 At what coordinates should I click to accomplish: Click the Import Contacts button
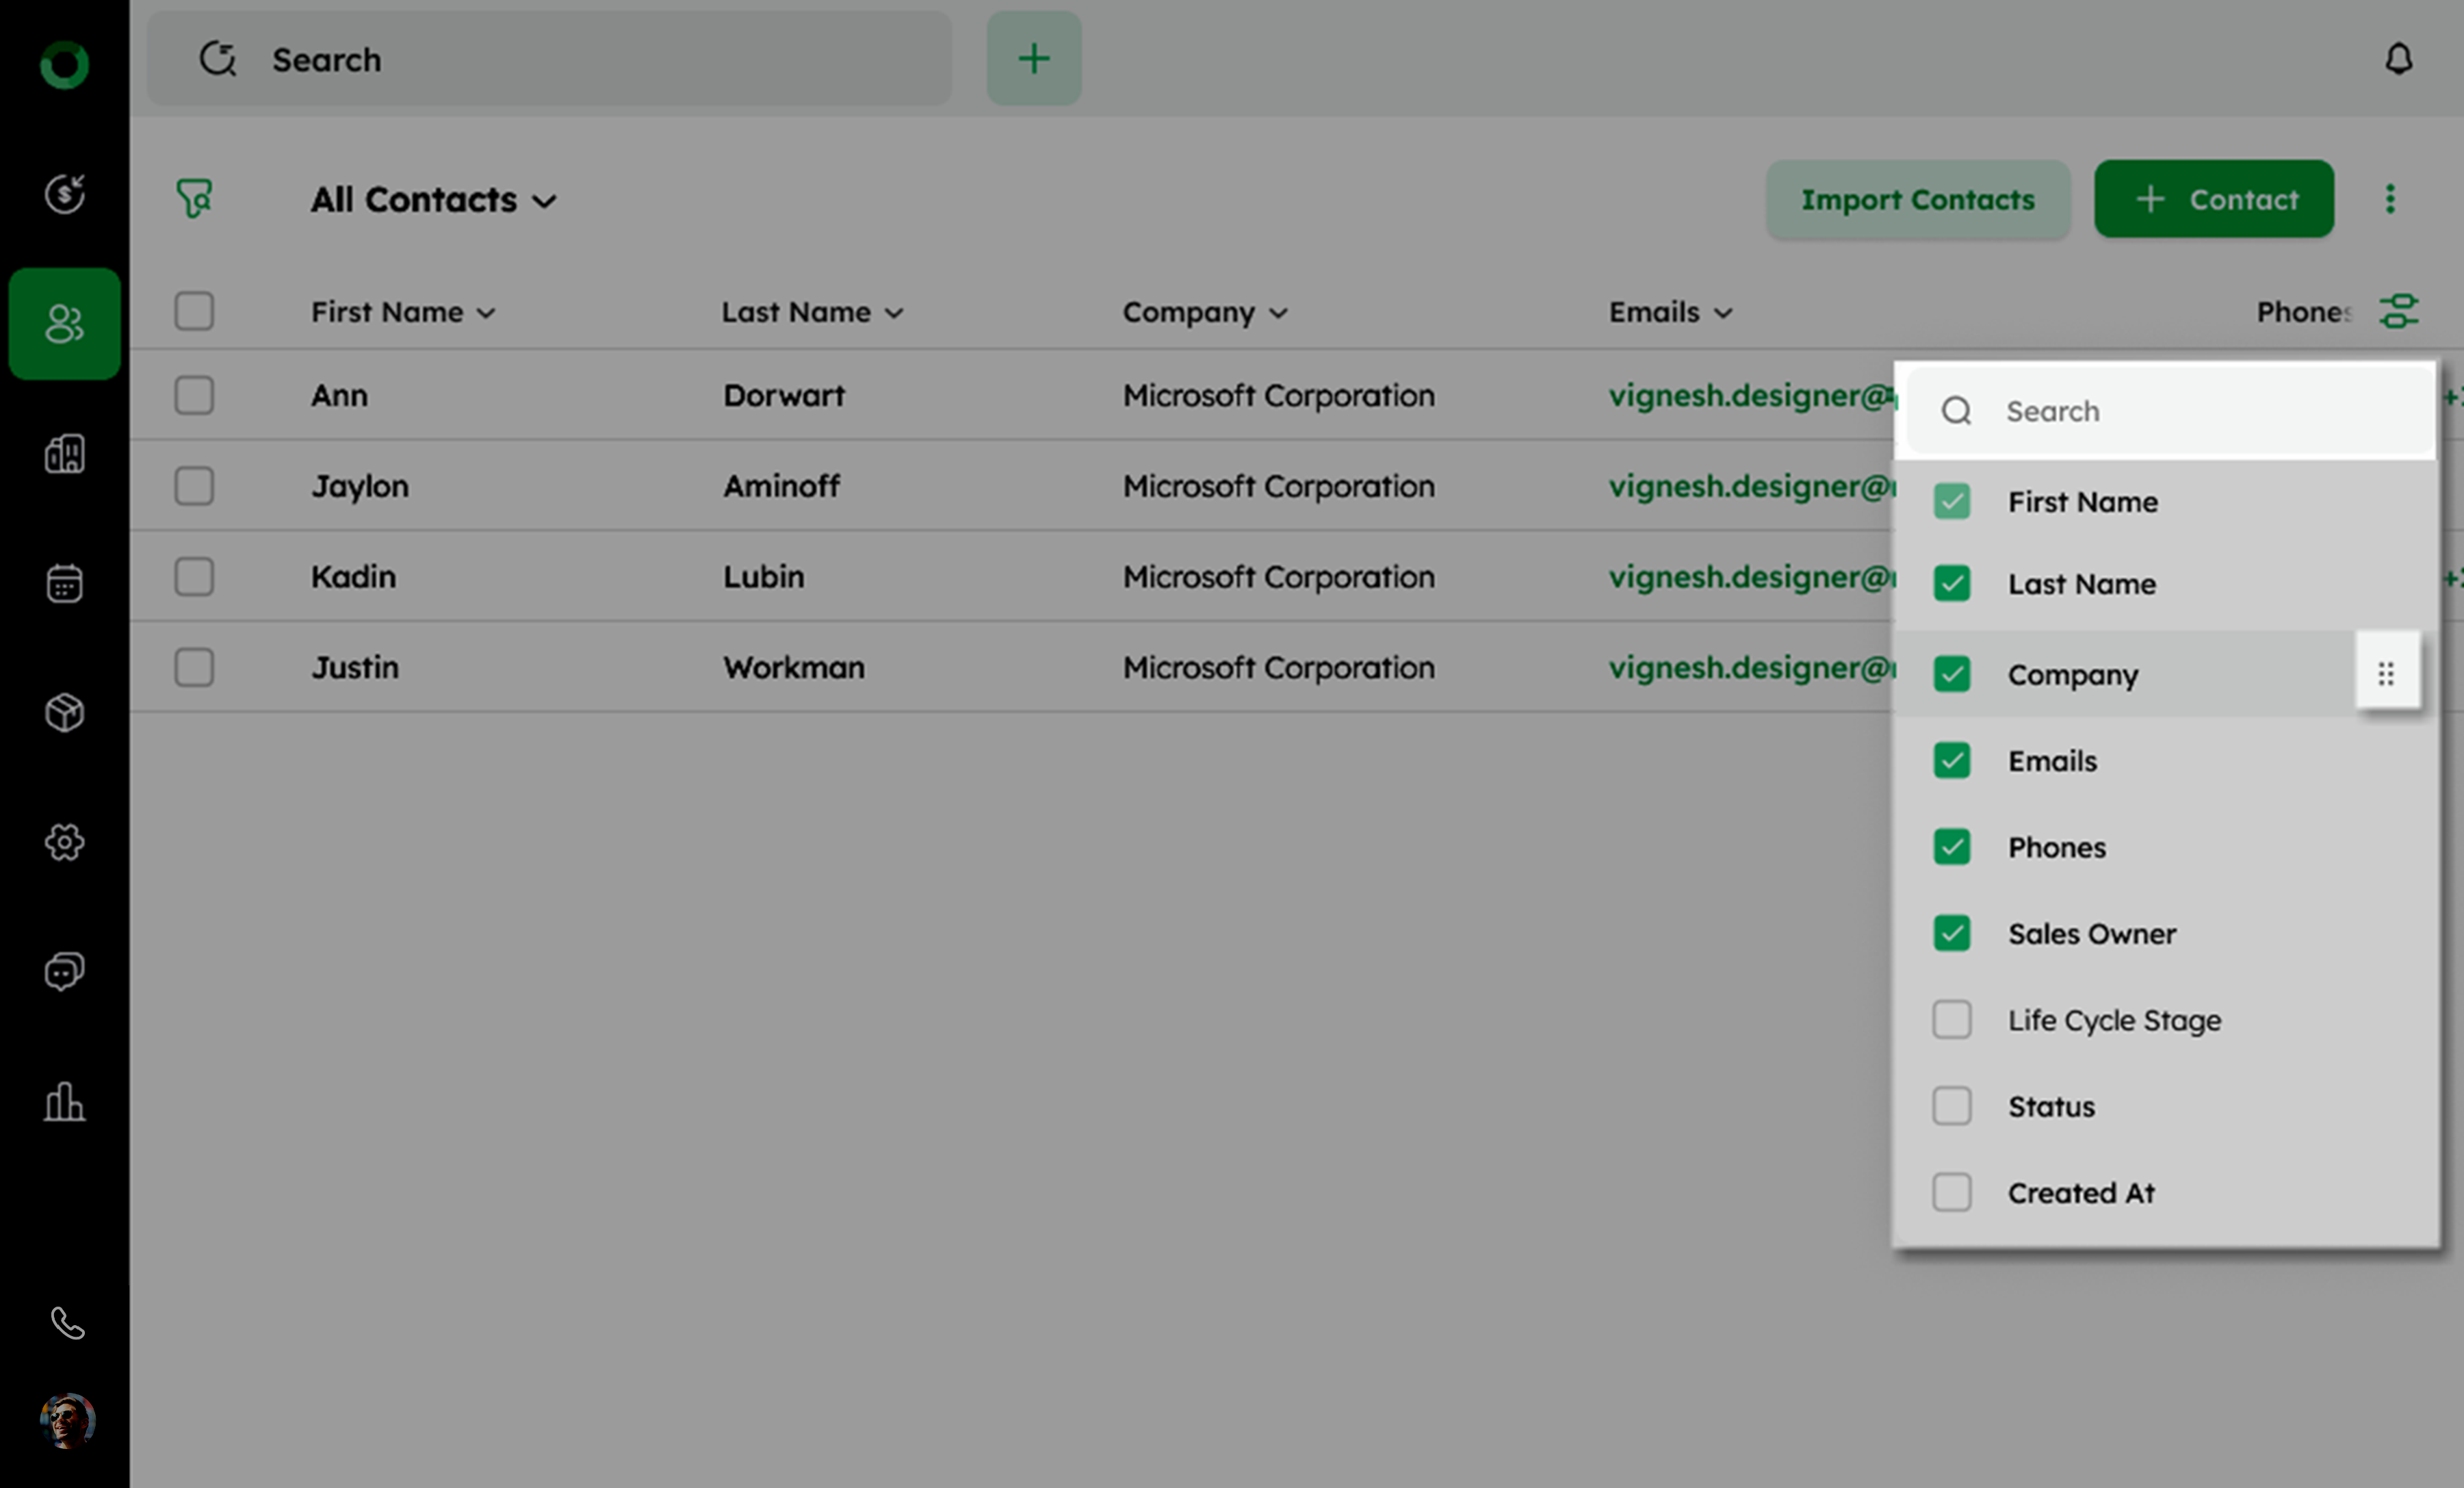pyautogui.click(x=1917, y=199)
